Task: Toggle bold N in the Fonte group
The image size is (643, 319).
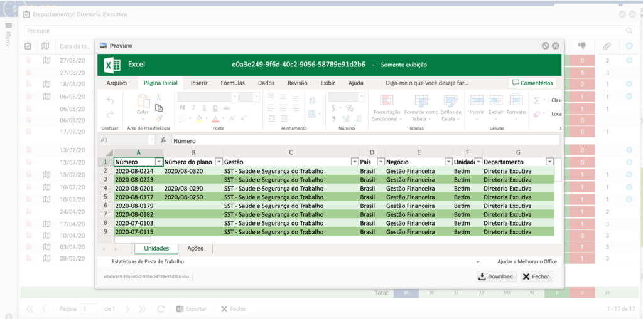Action: click(183, 108)
